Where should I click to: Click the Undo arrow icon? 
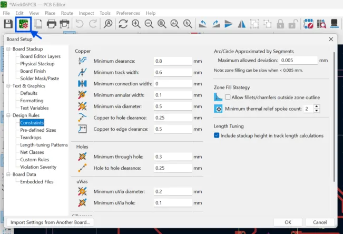pyautogui.click(x=80, y=24)
